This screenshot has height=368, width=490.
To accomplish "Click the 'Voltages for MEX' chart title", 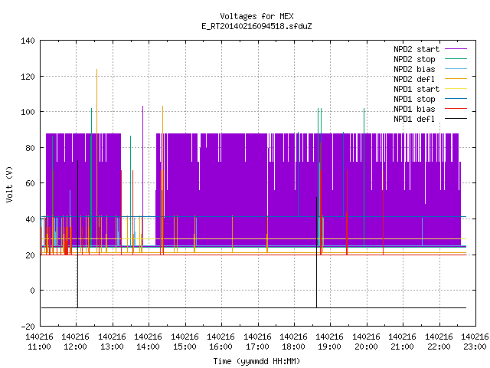I will [256, 16].
